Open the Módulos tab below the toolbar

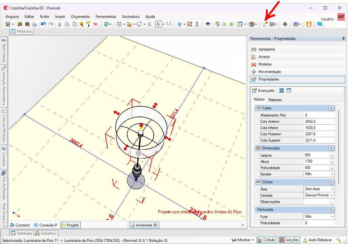(22, 31)
